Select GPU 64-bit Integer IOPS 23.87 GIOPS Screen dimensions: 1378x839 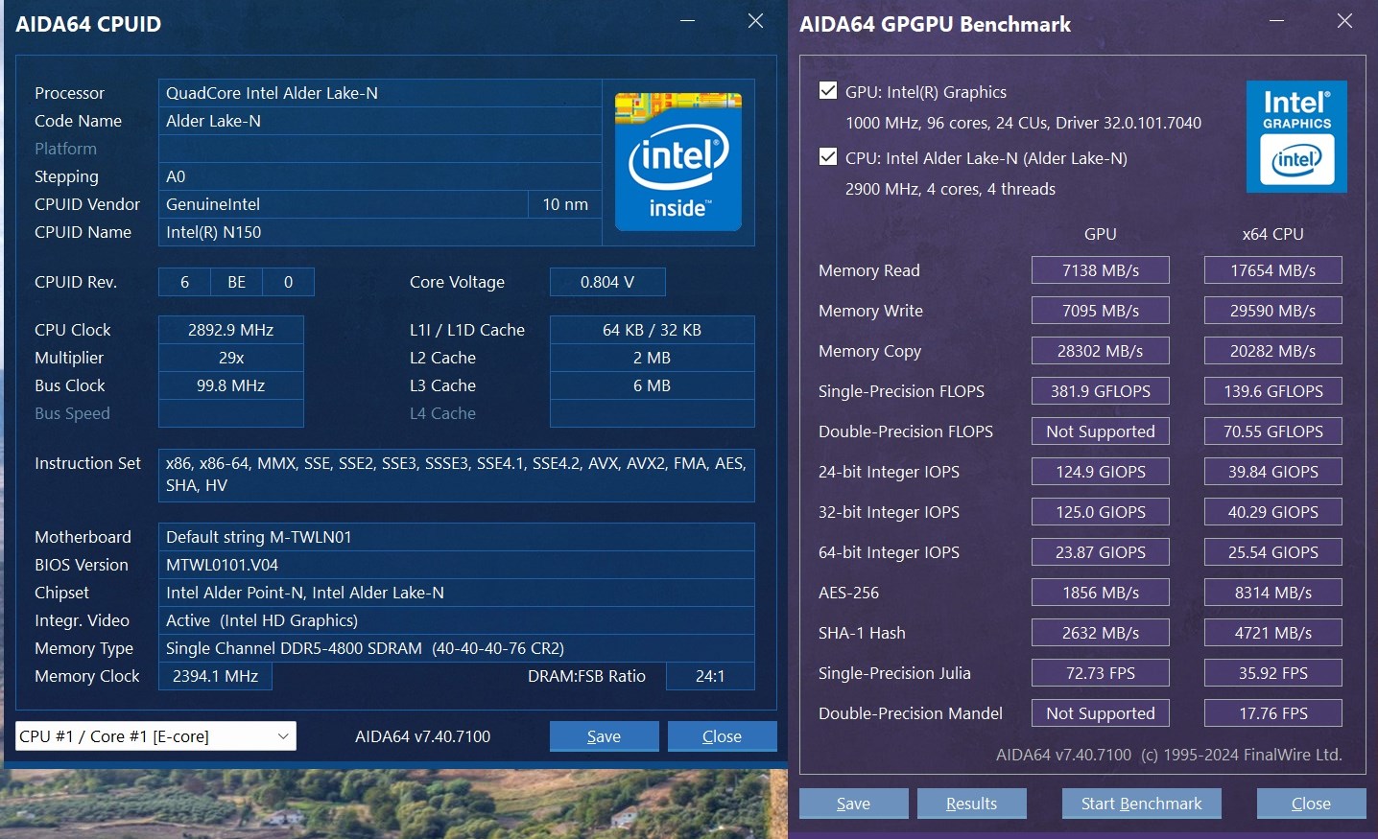coord(1101,552)
